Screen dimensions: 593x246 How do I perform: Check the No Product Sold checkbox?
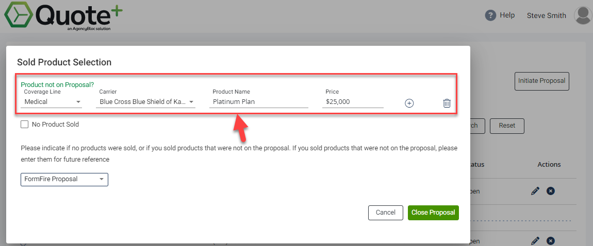[25, 124]
